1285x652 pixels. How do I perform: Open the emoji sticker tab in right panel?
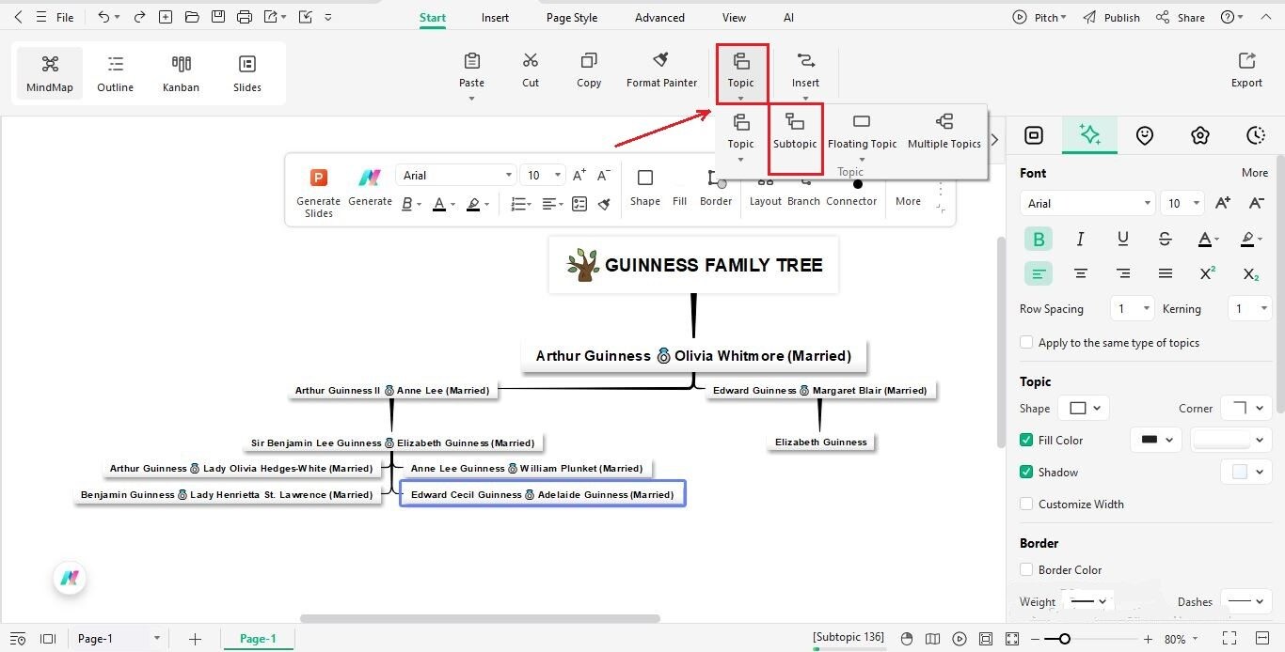point(1144,135)
